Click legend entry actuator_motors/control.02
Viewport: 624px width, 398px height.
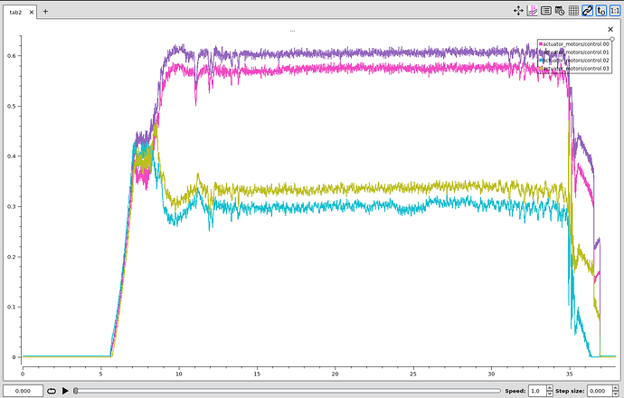tap(576, 61)
